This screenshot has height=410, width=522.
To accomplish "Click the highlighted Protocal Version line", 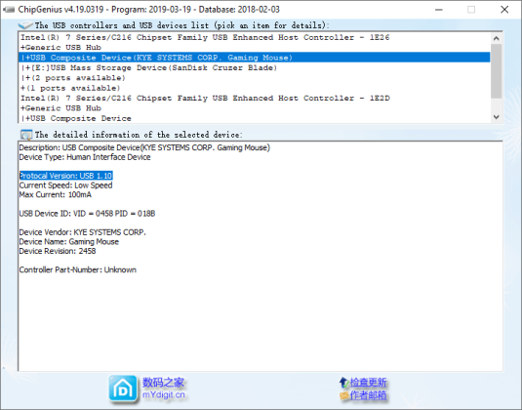I will [66, 176].
